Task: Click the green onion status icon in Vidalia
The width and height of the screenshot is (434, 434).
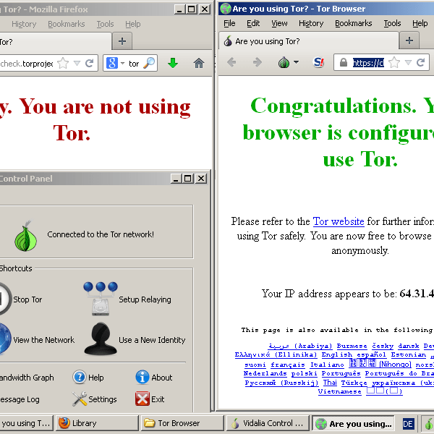Action: [25, 236]
